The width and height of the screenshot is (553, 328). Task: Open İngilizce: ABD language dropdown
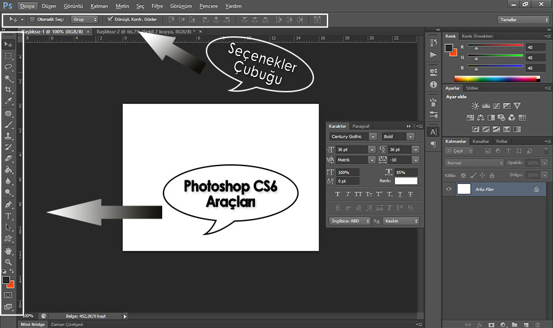pos(350,221)
